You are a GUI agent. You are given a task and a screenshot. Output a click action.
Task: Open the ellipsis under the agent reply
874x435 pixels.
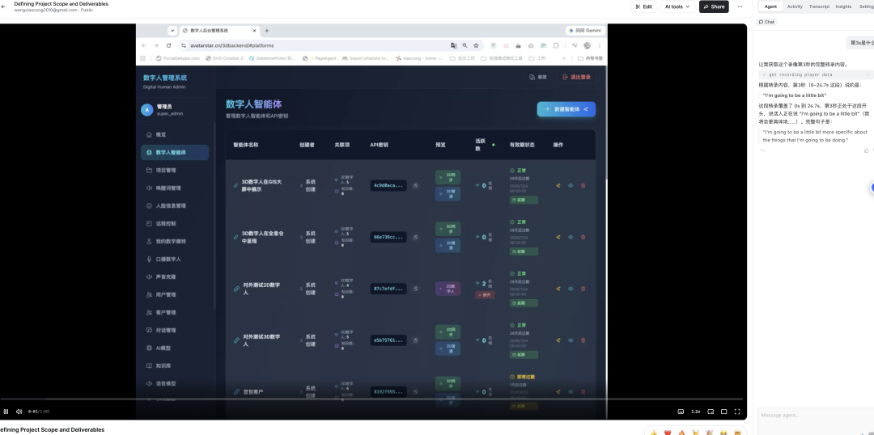(x=763, y=150)
